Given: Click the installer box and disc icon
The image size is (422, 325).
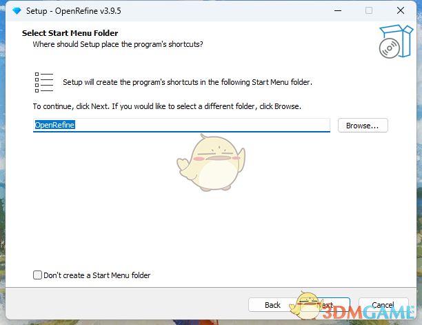Looking at the screenshot, I should [x=395, y=41].
